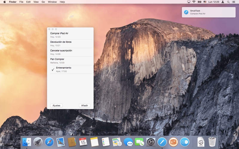Click the Añadir button
The width and height of the screenshot is (239, 149).
coord(85,105)
